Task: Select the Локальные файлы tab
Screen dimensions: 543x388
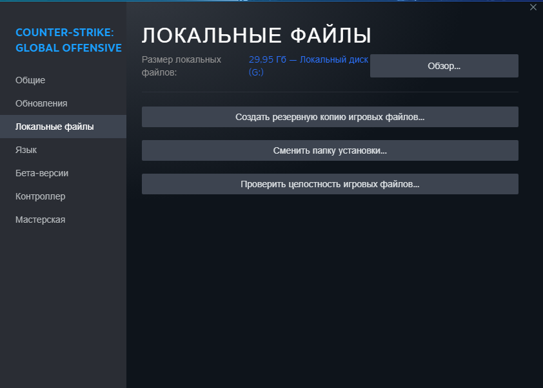Action: tap(55, 127)
